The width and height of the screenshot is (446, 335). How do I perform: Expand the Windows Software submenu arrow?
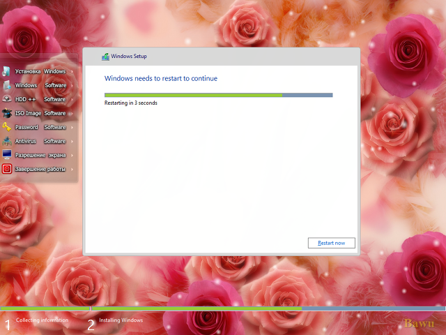(x=72, y=85)
